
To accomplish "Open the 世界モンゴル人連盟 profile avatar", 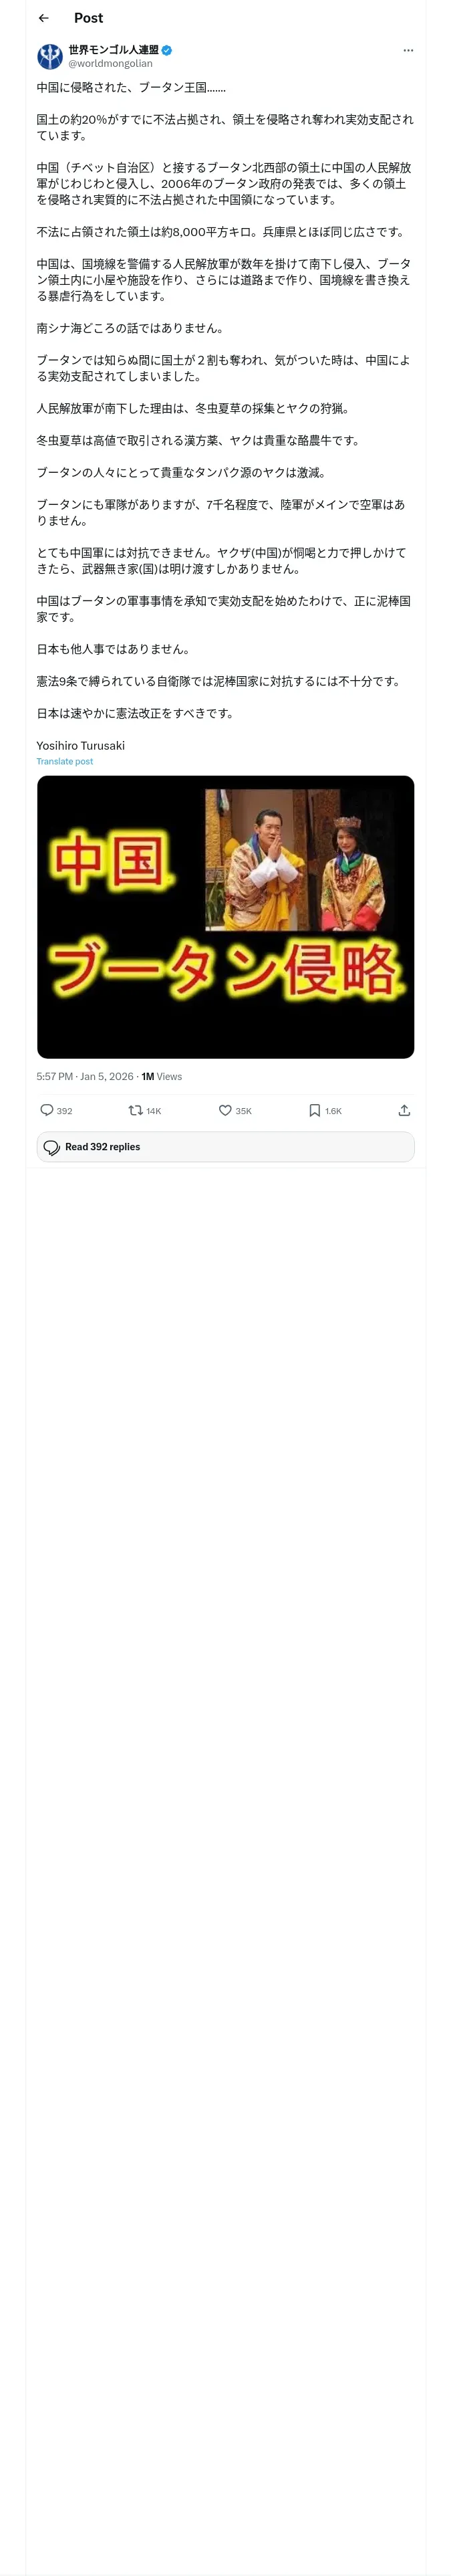I will (x=50, y=56).
